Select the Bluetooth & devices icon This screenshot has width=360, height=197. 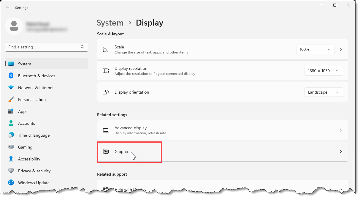(10, 76)
